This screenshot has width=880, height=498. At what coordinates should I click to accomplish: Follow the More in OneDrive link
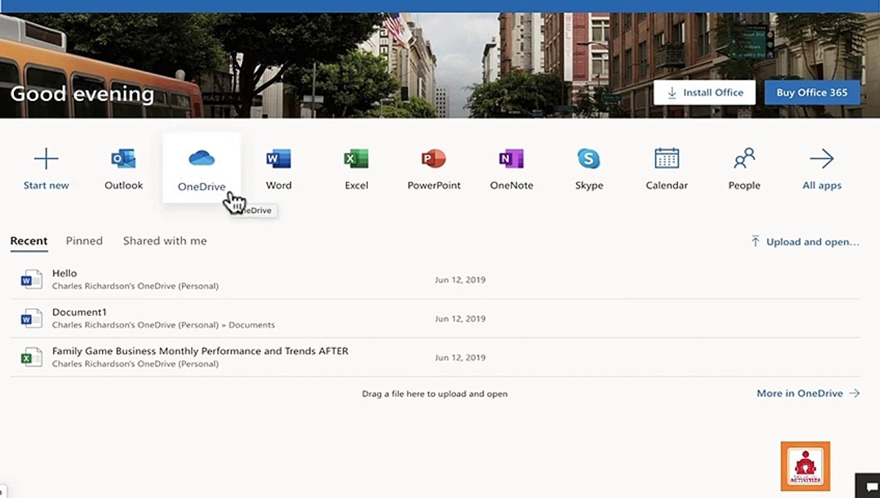coord(808,393)
